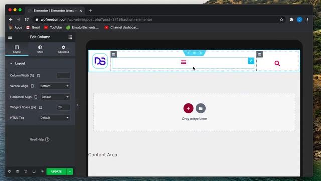Add template with the folder button
321x181 pixels.
pyautogui.click(x=201, y=108)
